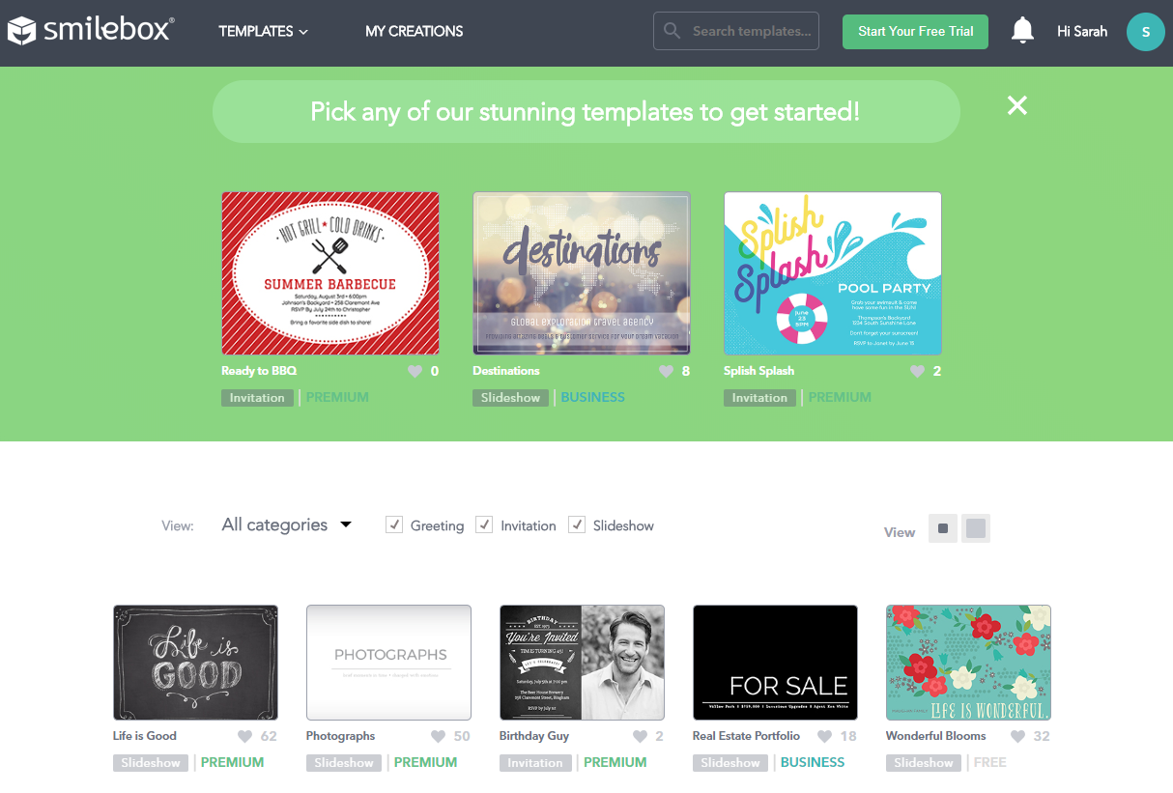Click Slideshow tag under Life is Good
The width and height of the screenshot is (1173, 793).
151,763
